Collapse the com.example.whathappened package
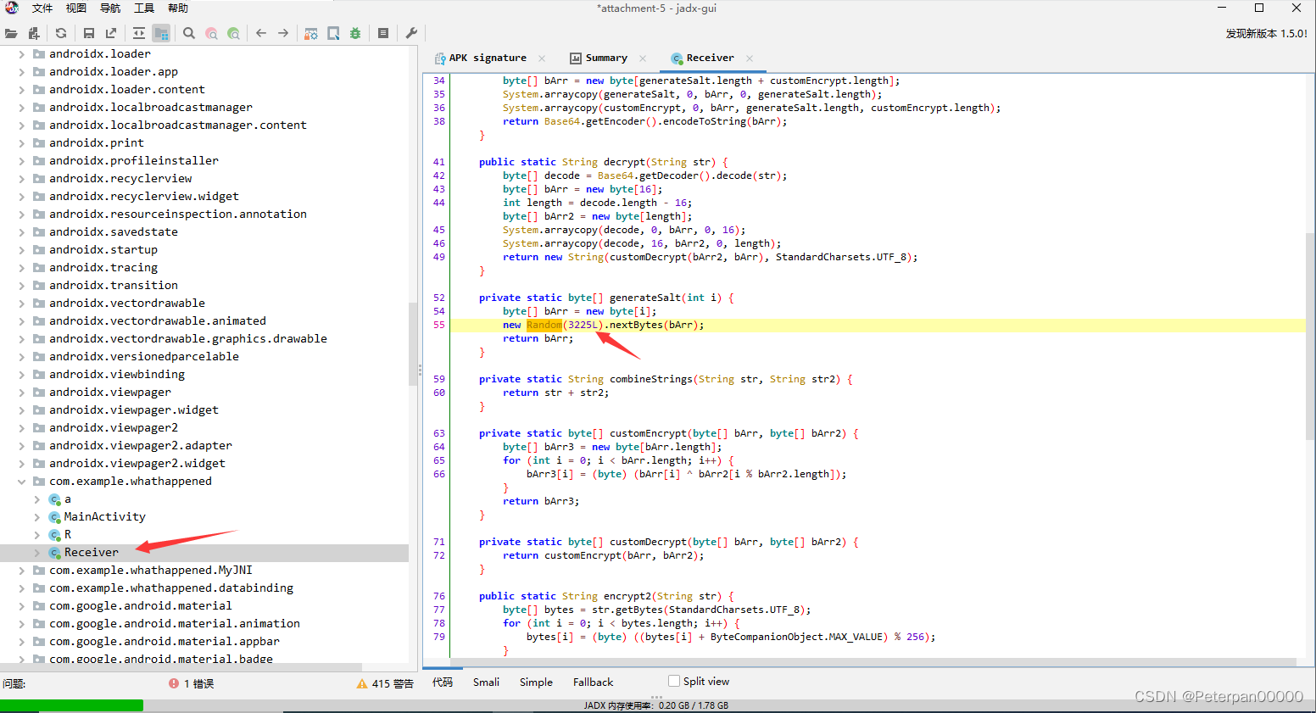The width and height of the screenshot is (1316, 713). point(21,482)
